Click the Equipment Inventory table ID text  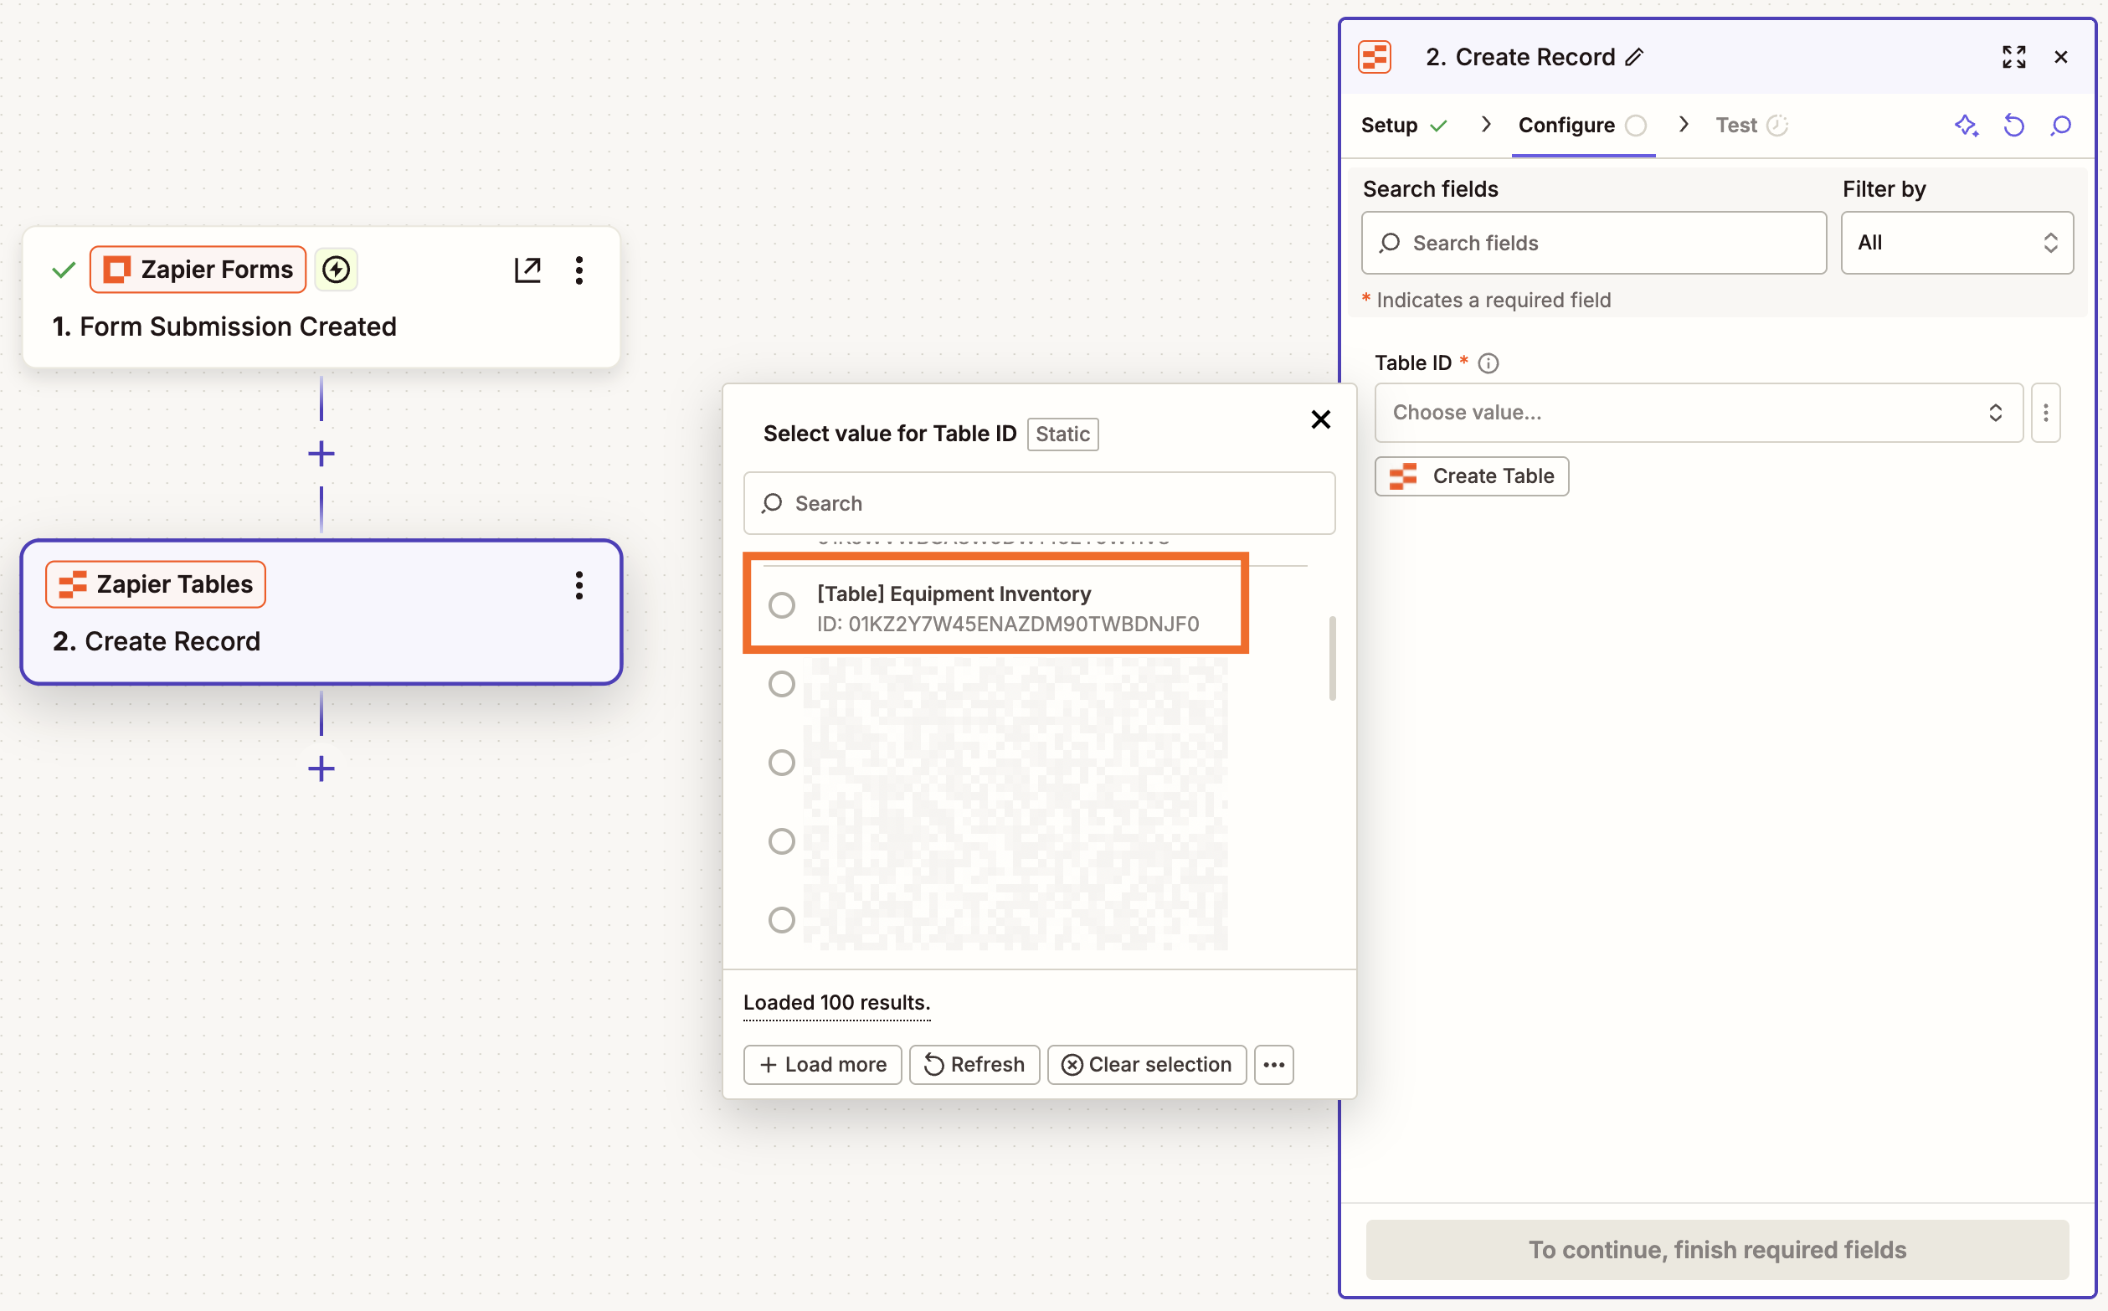click(x=1008, y=625)
